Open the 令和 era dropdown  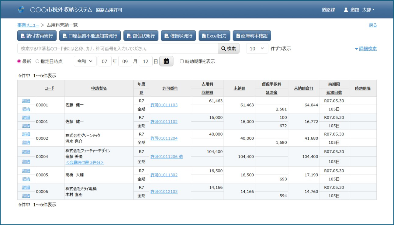tap(85, 61)
